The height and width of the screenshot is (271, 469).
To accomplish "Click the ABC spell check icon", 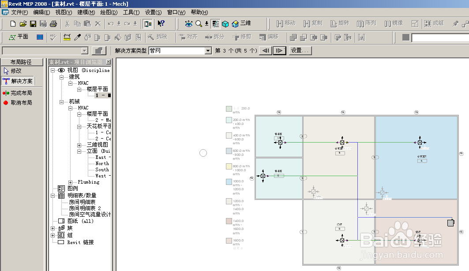I will (x=53, y=37).
